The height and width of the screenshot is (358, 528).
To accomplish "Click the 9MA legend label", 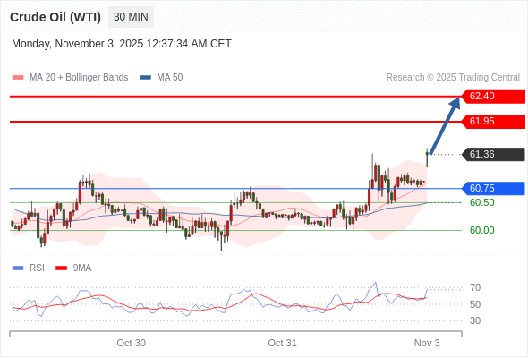I will coord(82,268).
